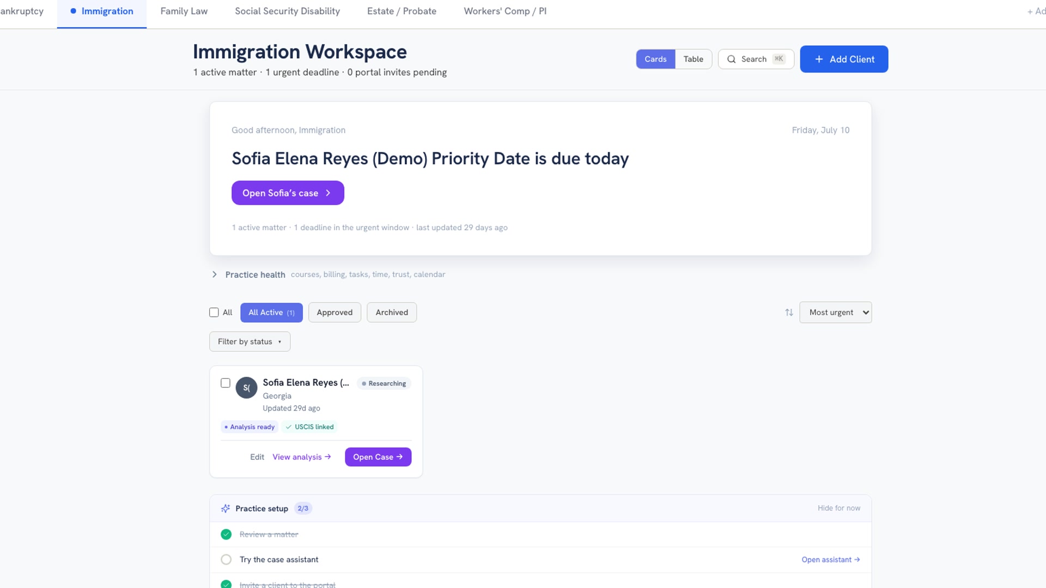Viewport: 1046px width, 588px height.
Task: Open the Filter by status dropdown
Action: pos(250,341)
